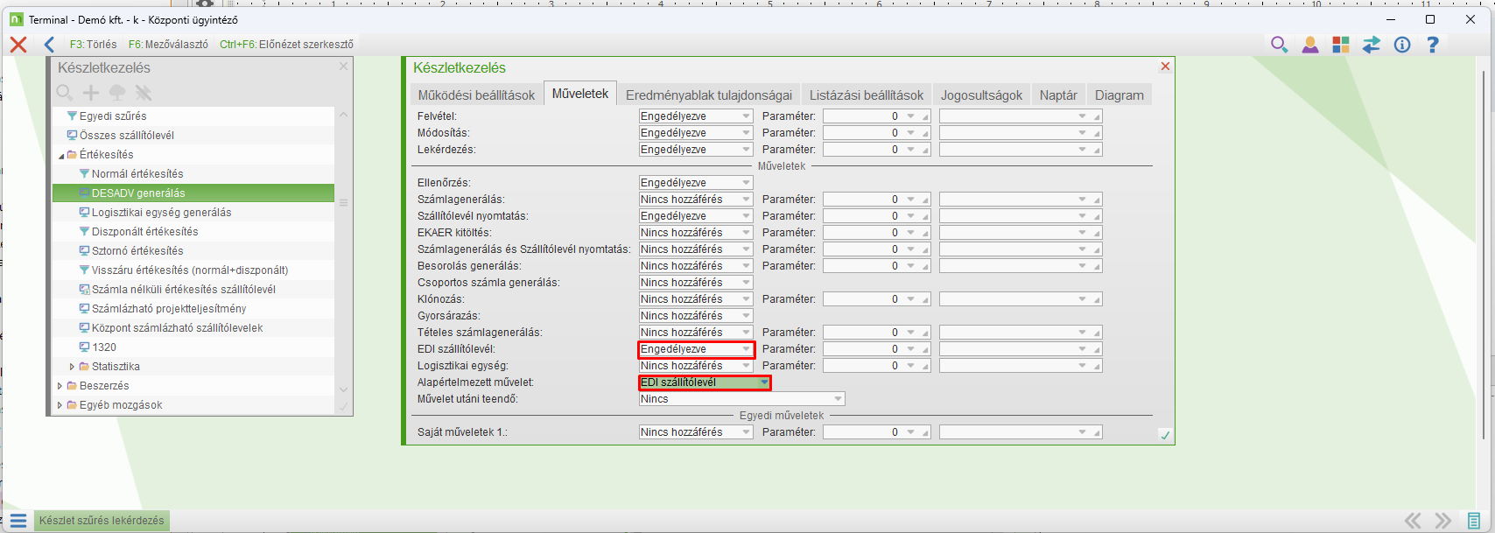This screenshot has width=1495, height=533.
Task: Open the Listázási beállítások tab
Action: (867, 95)
